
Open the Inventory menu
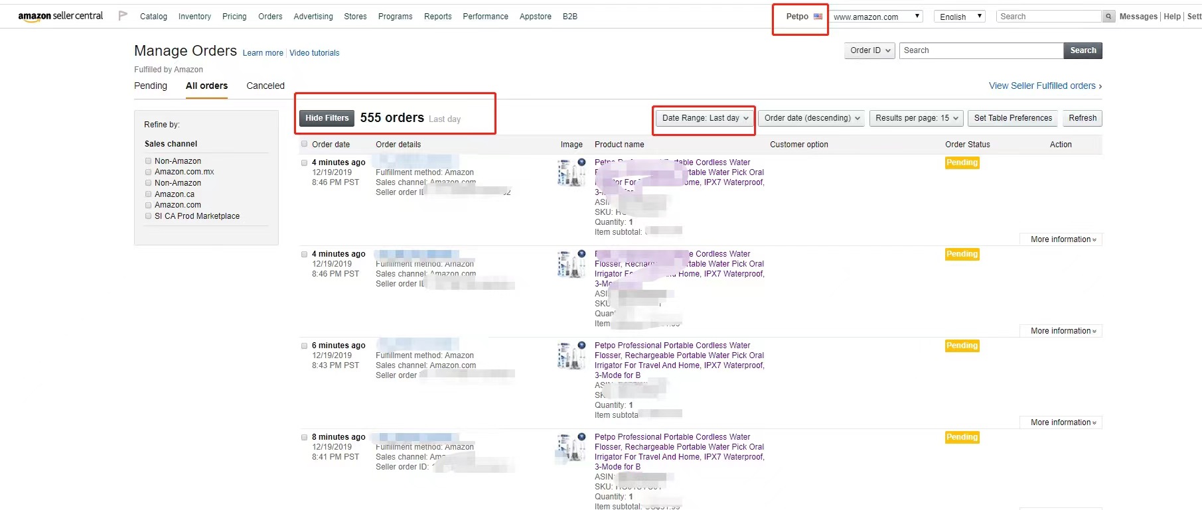194,17
